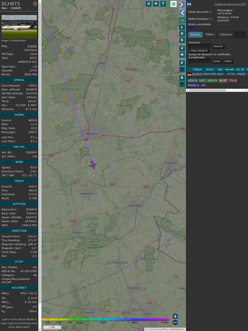248x331 pixels.
Task: Zoom out the map with minus icon
Action: (x=175, y=323)
